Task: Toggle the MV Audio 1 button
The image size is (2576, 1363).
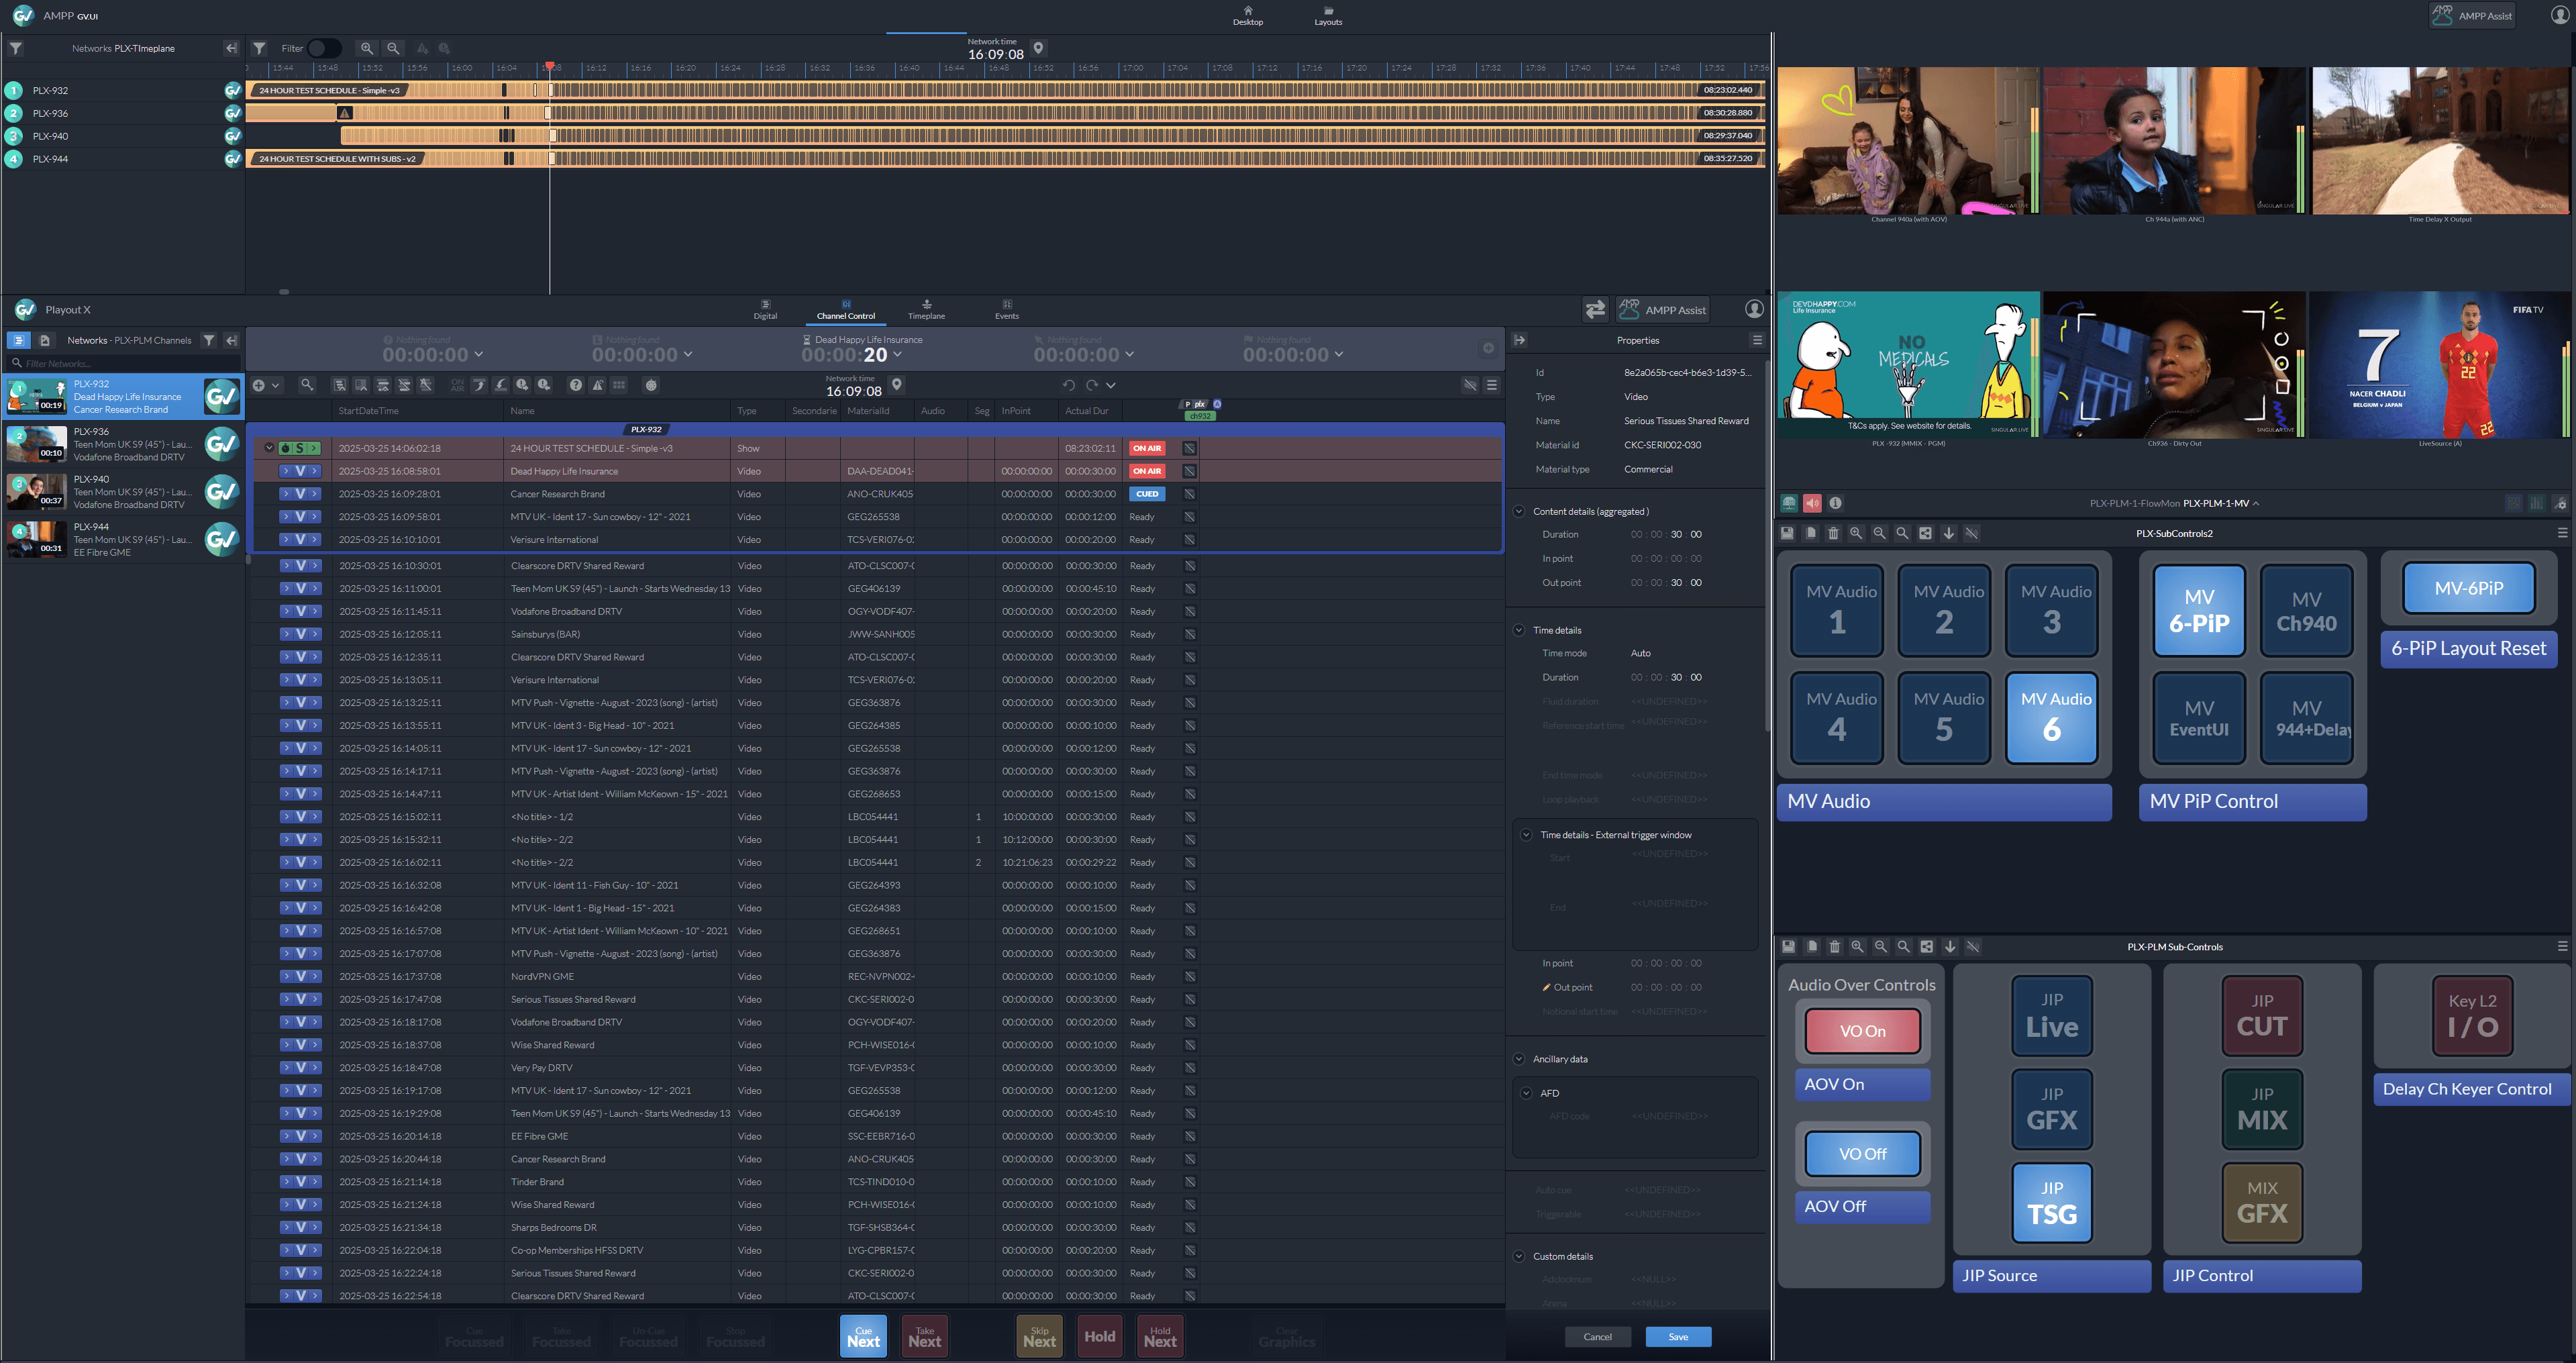Action: point(1837,610)
